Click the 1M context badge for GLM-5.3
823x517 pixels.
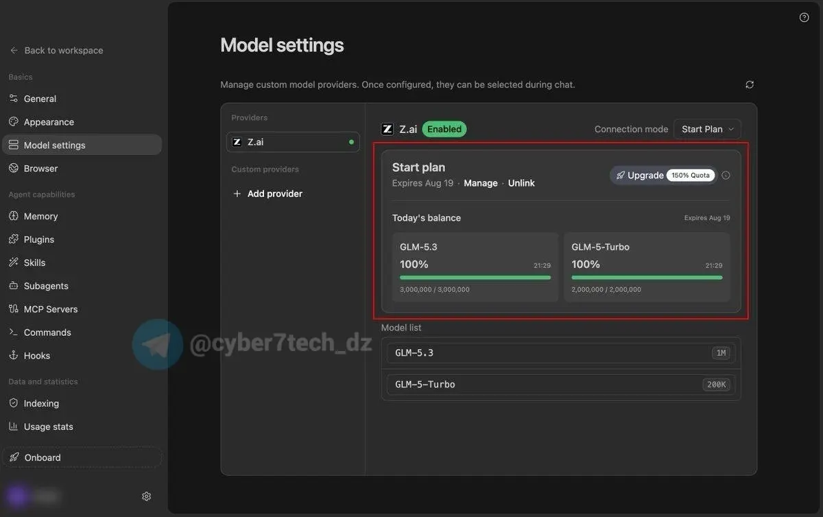click(x=721, y=353)
